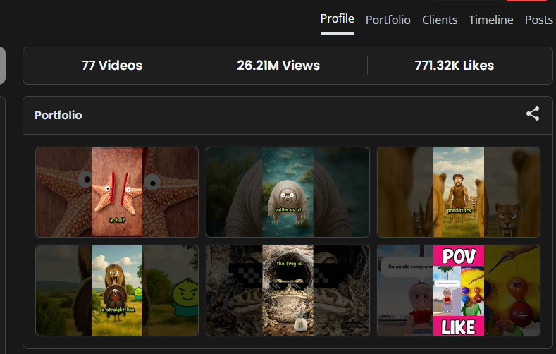Click the '771.32K Likes' stat
556x354 pixels.
tap(455, 66)
